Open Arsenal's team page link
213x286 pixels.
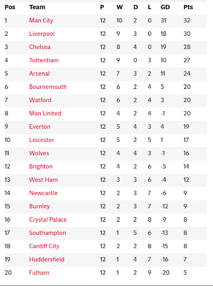tap(39, 73)
